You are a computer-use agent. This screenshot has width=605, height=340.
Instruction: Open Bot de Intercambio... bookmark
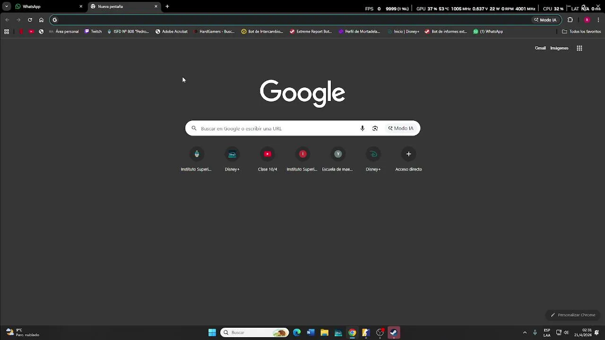(262, 32)
